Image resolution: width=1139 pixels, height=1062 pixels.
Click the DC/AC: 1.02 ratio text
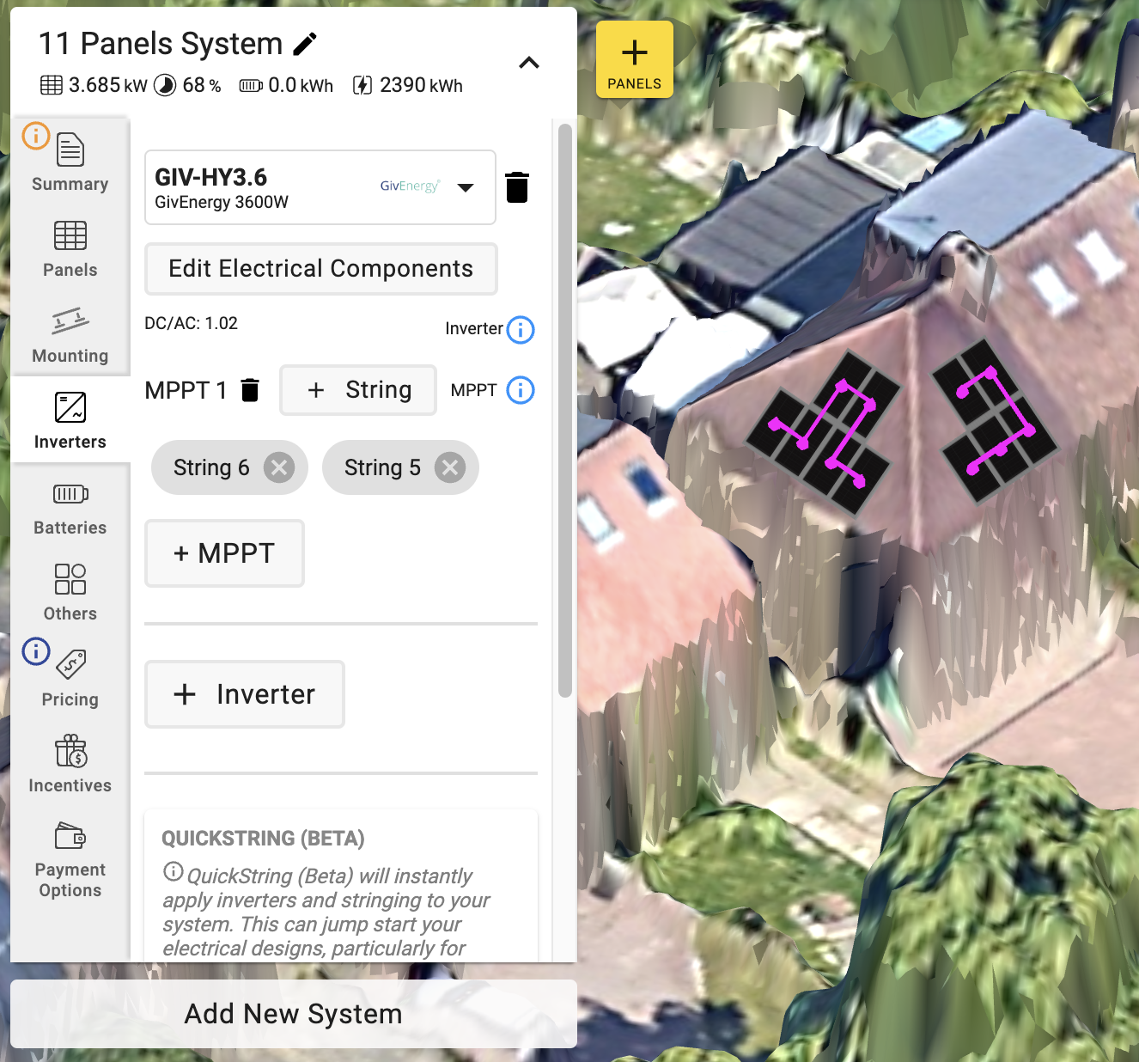point(191,323)
